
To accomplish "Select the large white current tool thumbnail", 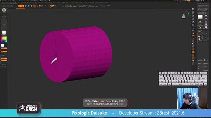I will coord(200,17).
